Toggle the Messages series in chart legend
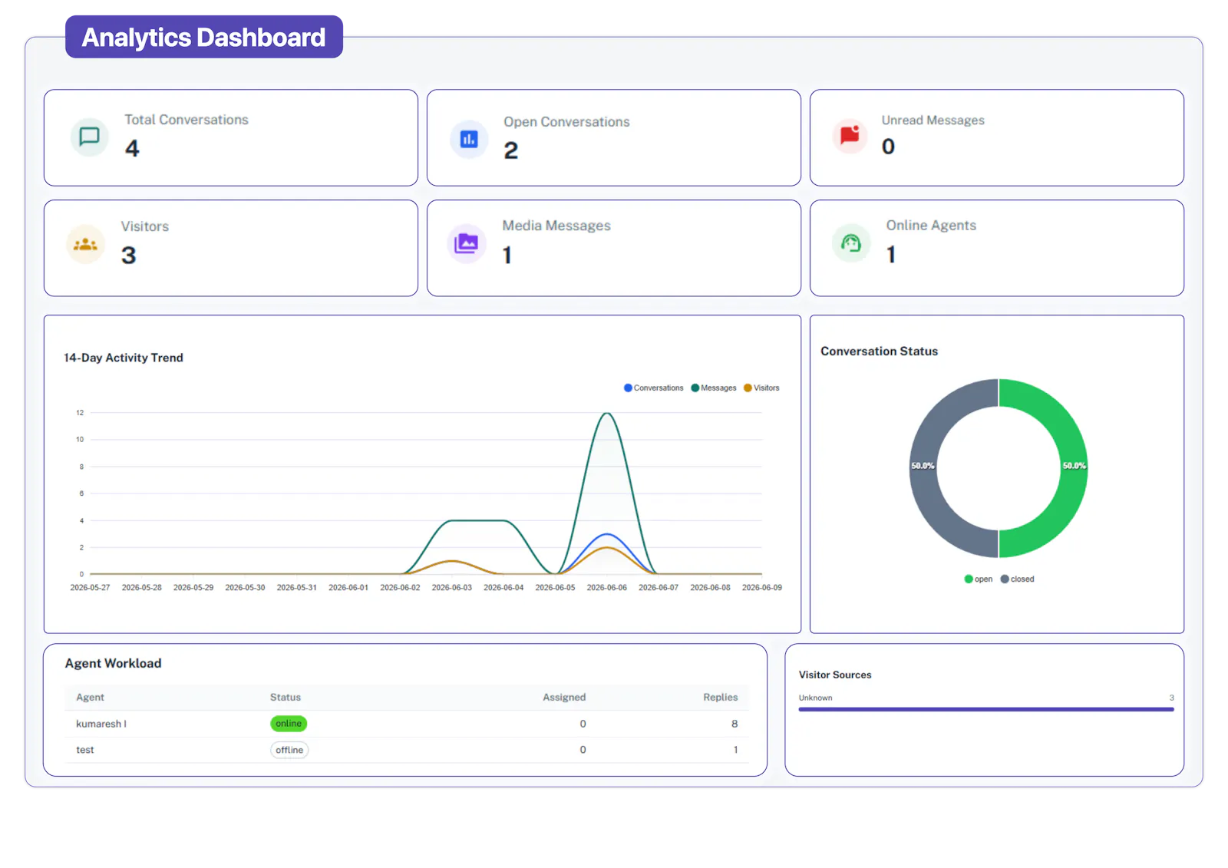This screenshot has height=868, width=1228. 714,388
